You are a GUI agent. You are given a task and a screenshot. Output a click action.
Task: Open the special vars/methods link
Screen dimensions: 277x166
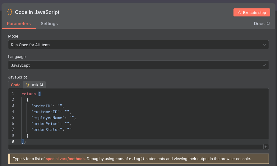point(65,159)
